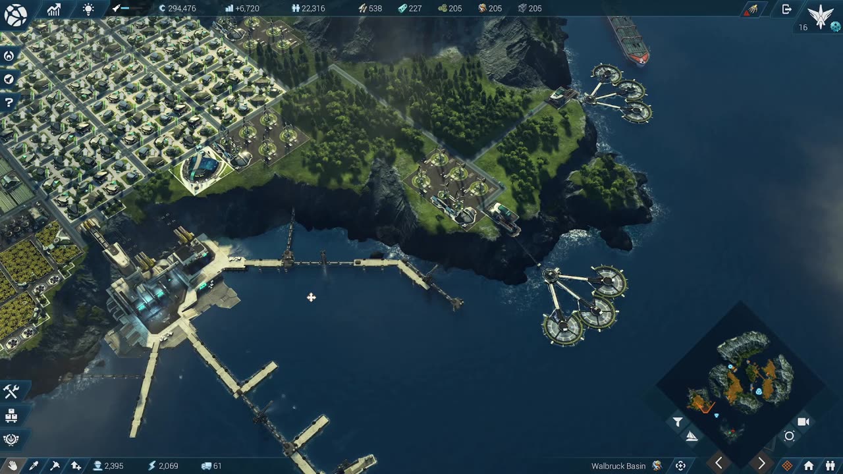Select the demolish pickaxe tool
Screen dimensions: 843x474
(x=55, y=465)
